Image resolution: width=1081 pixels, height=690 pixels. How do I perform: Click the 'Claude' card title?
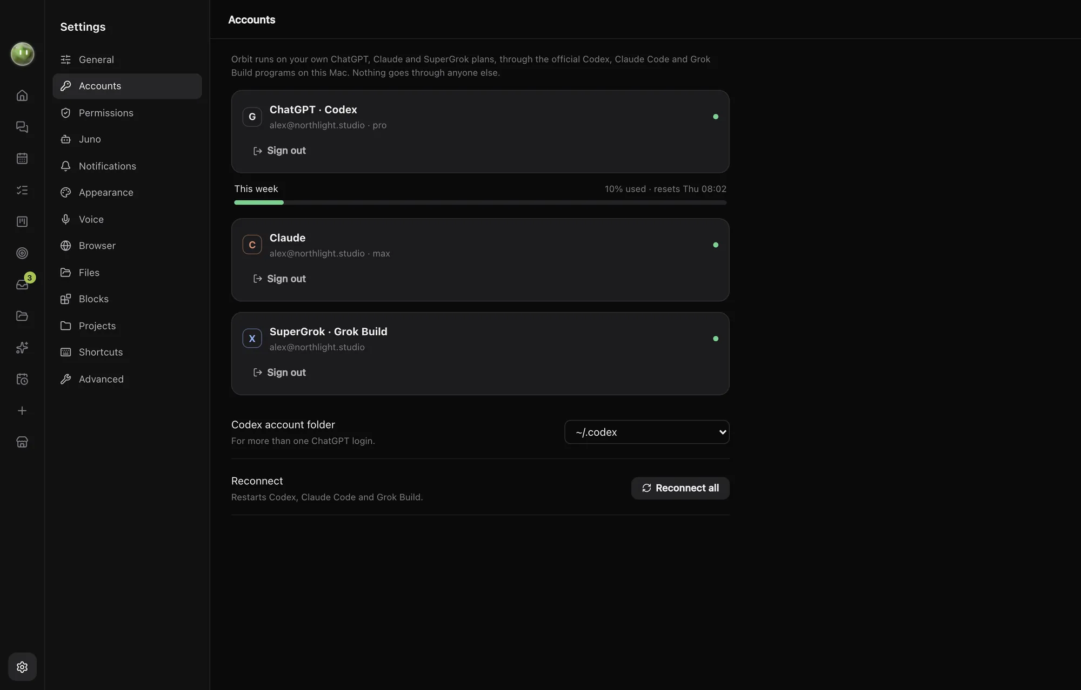pos(288,238)
